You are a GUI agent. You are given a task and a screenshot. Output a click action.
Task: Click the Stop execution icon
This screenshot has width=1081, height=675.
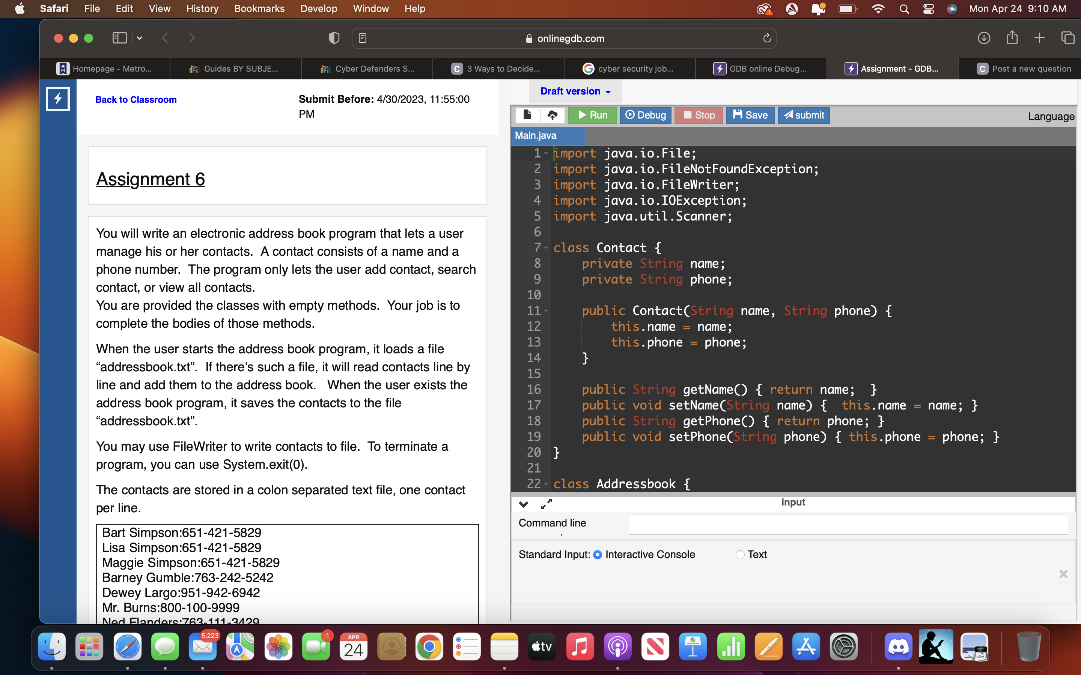(699, 115)
